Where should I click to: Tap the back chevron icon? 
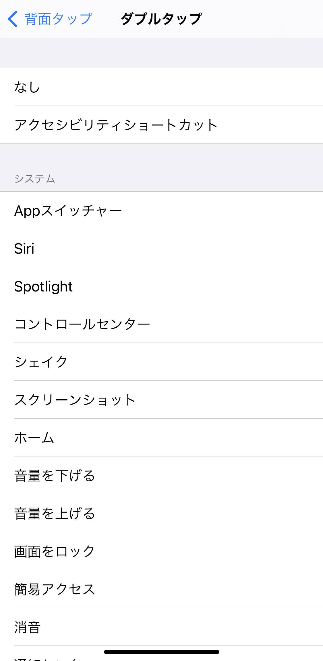13,19
